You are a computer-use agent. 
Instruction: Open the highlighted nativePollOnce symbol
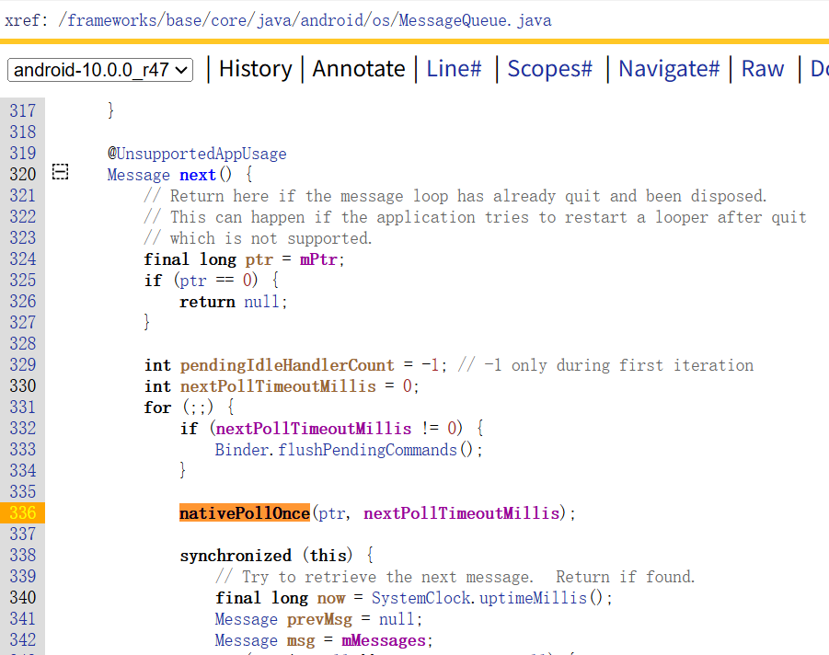click(x=244, y=512)
